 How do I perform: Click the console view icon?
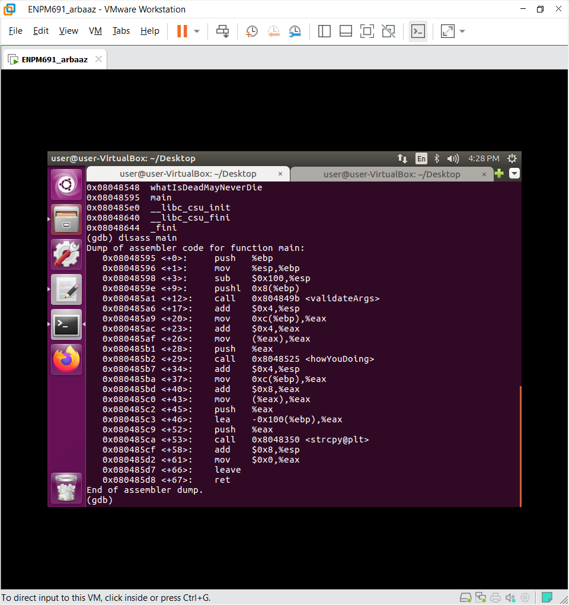418,31
